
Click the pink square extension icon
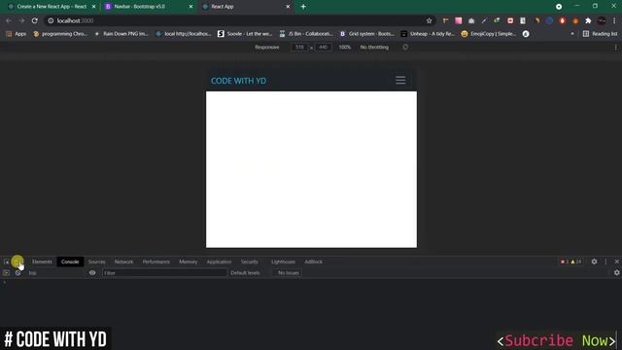click(458, 20)
